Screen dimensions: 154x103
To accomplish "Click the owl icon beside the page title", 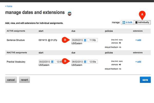I will coord(69,13).
